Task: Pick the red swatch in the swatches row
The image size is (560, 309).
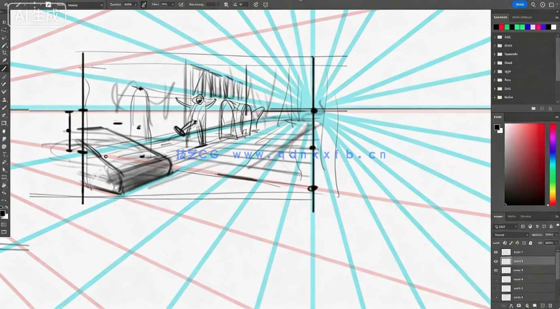Action: point(501,27)
